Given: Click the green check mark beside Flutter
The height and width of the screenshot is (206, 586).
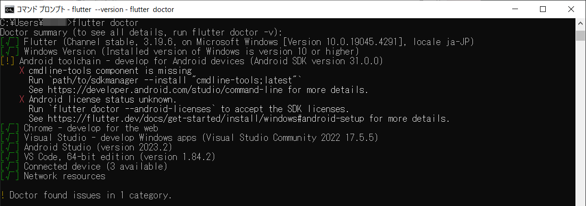Looking at the screenshot, I should tap(10, 42).
